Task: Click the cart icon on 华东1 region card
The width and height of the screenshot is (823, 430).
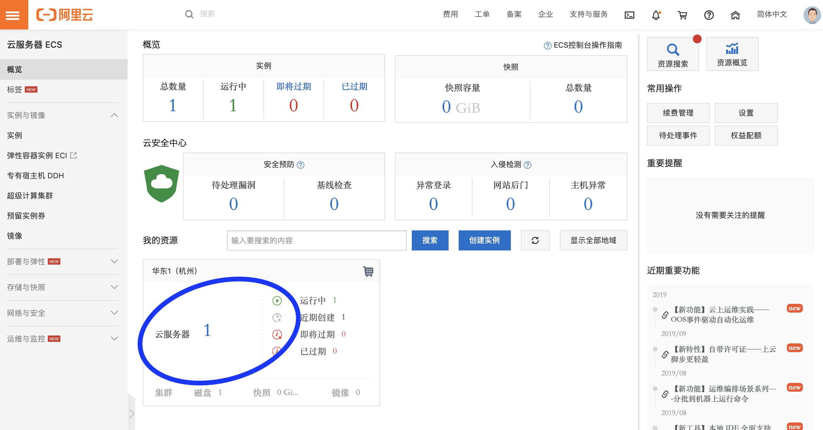Action: click(x=368, y=271)
